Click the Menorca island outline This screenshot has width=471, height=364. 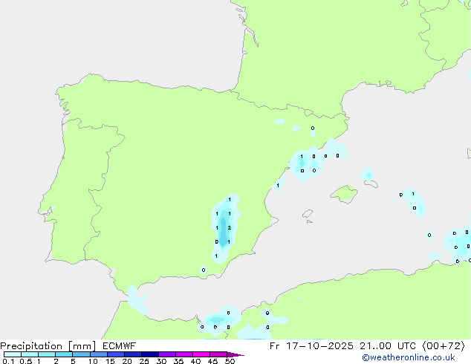tap(371, 183)
